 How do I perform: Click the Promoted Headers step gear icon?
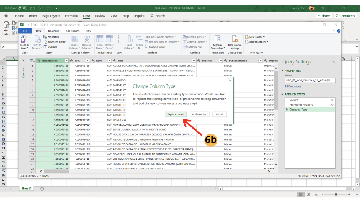[x=332, y=105]
